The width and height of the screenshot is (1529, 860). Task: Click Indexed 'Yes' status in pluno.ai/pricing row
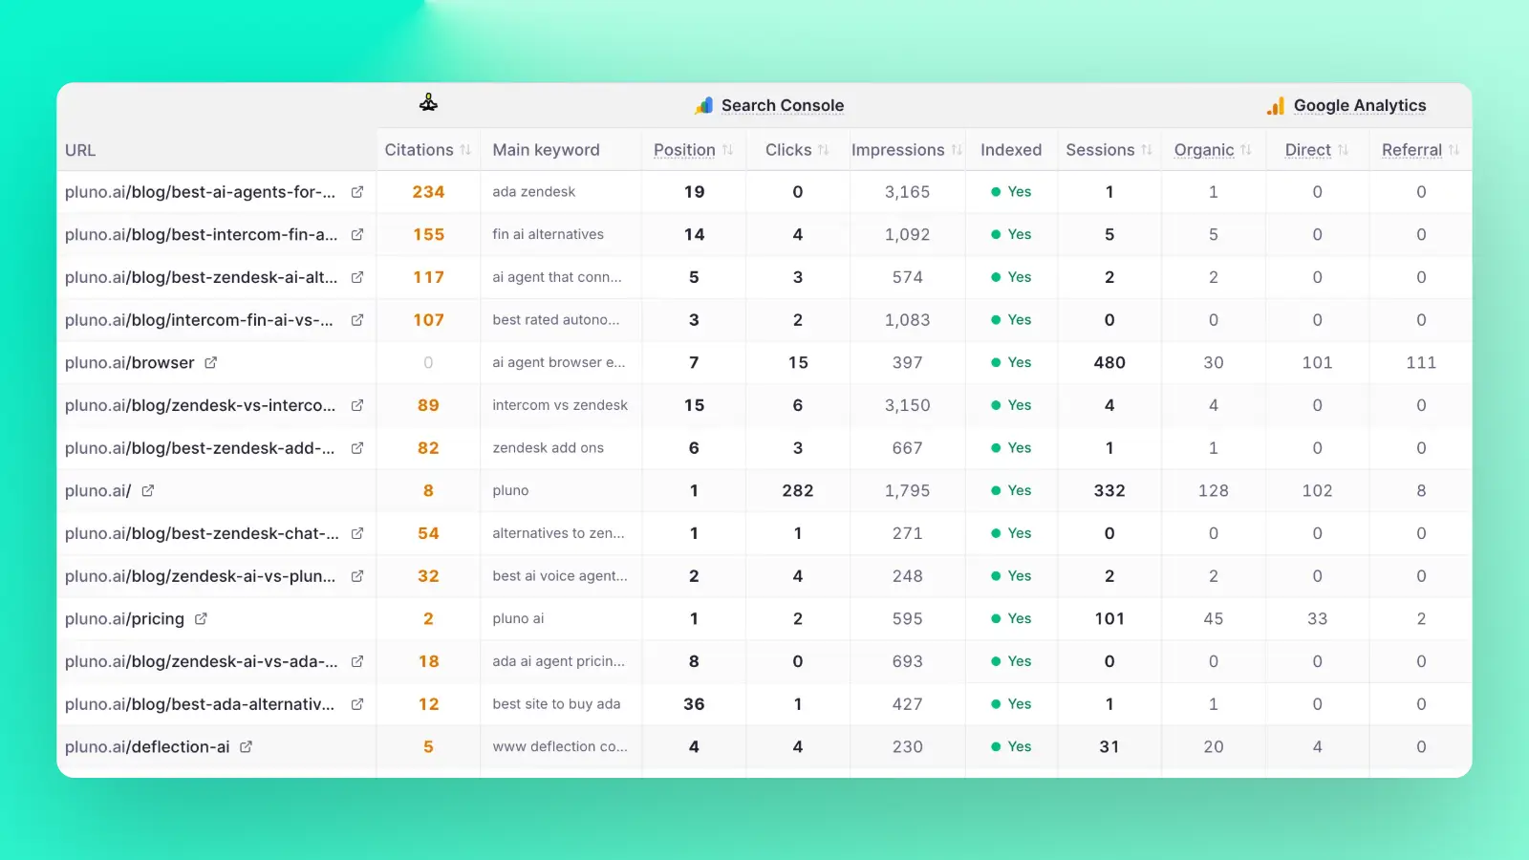click(x=1011, y=618)
